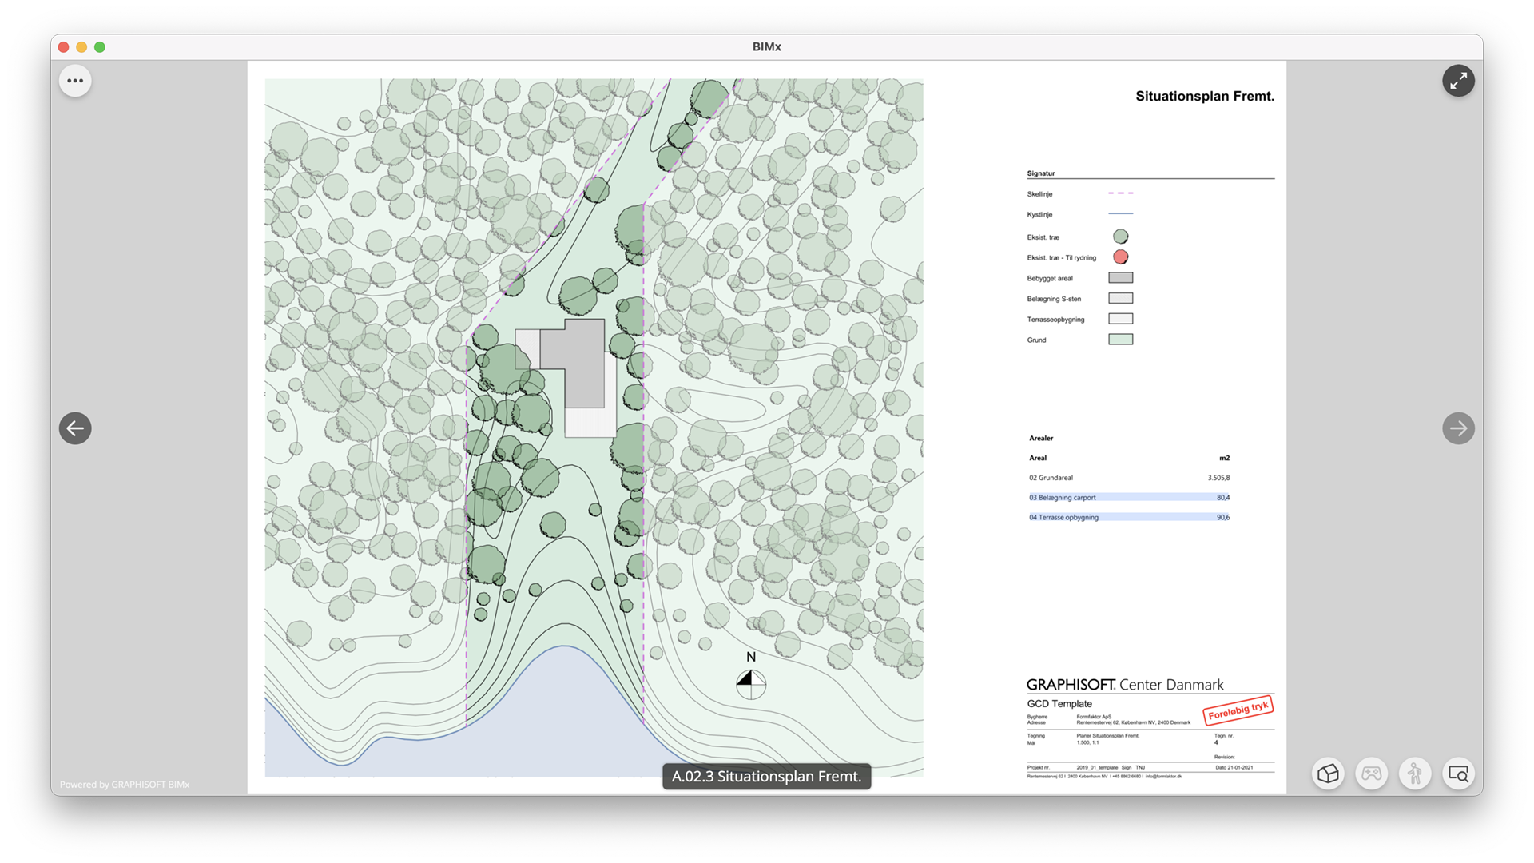Minimize the BIMx window with yellow button
1534x863 pixels.
(81, 47)
